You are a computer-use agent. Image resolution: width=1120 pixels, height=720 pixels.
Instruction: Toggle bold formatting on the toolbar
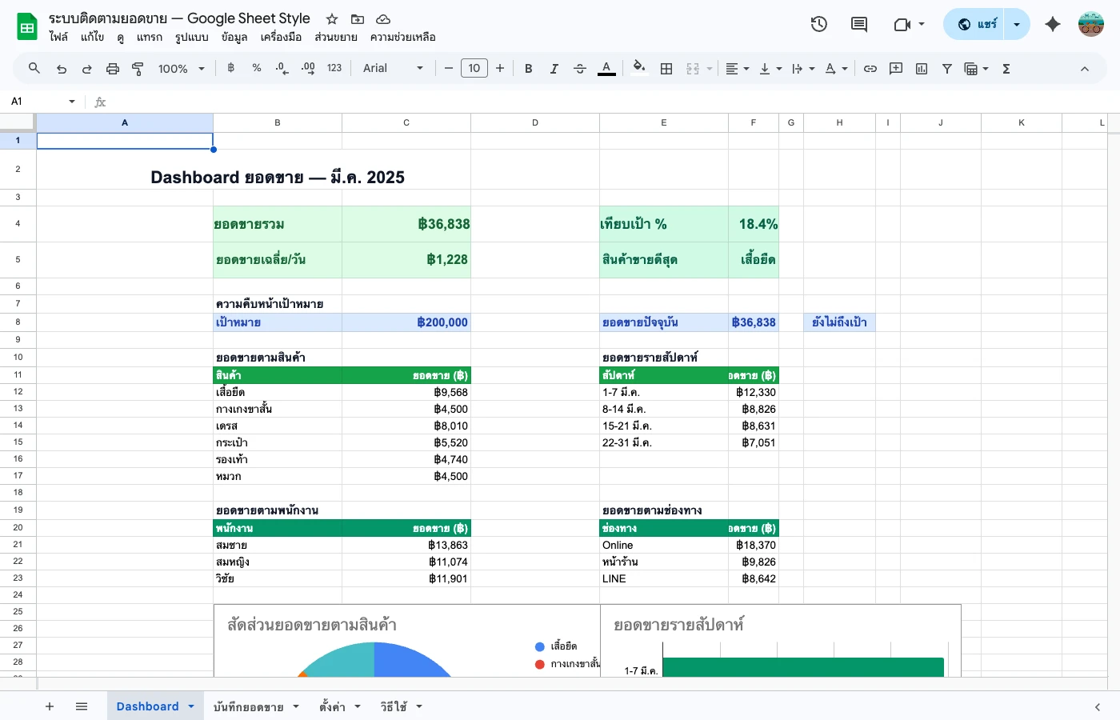pos(528,68)
